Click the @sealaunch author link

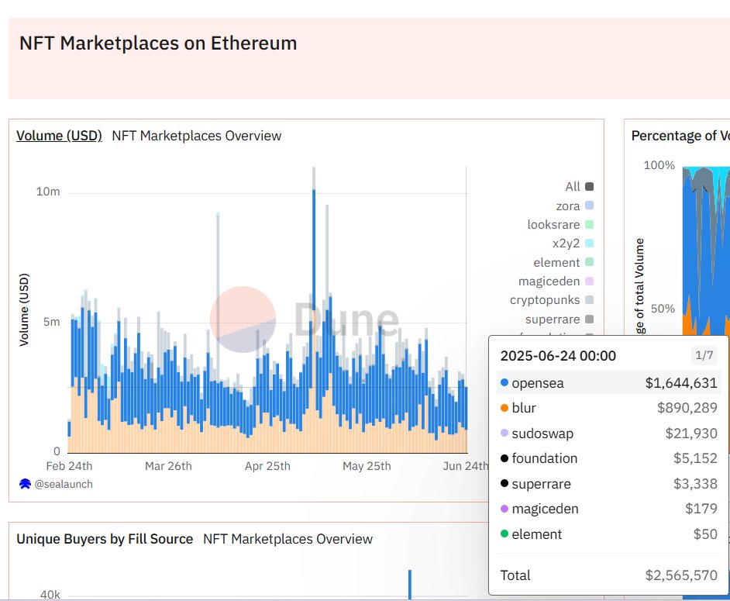click(x=64, y=484)
